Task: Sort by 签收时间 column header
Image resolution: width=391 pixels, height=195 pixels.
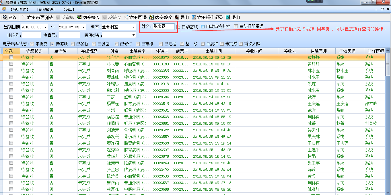Action: 256,51
